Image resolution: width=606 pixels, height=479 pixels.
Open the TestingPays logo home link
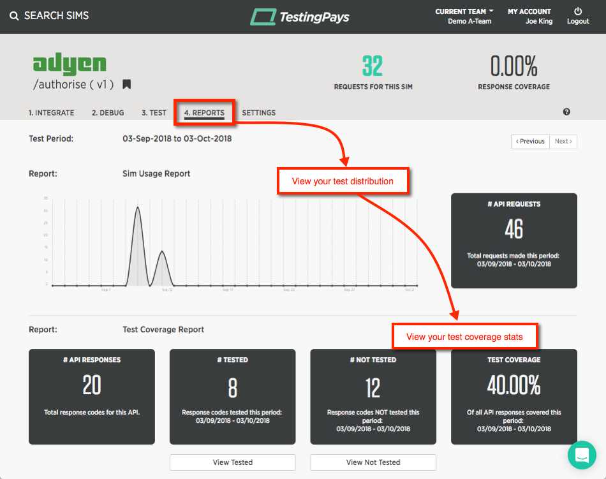(300, 17)
